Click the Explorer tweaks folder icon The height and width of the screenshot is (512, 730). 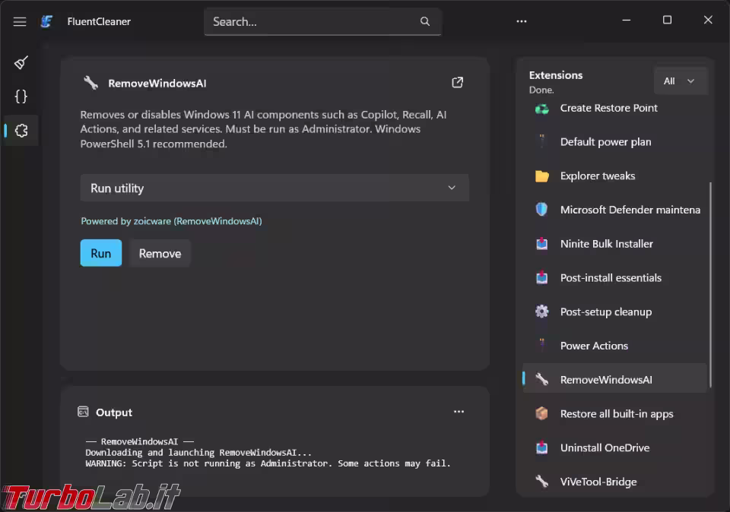coord(542,175)
